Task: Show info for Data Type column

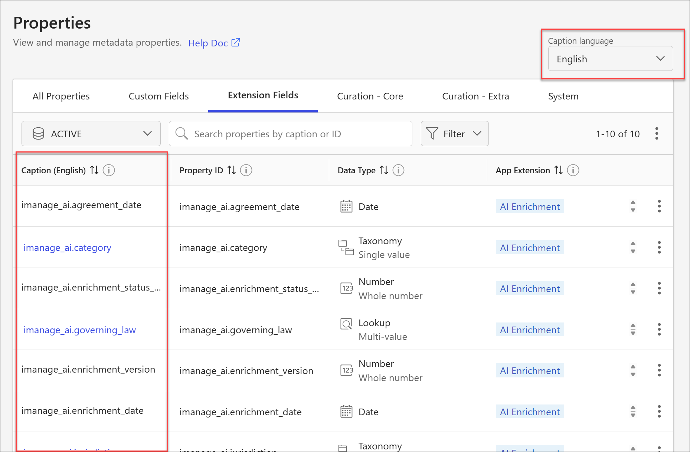Action: pos(398,170)
